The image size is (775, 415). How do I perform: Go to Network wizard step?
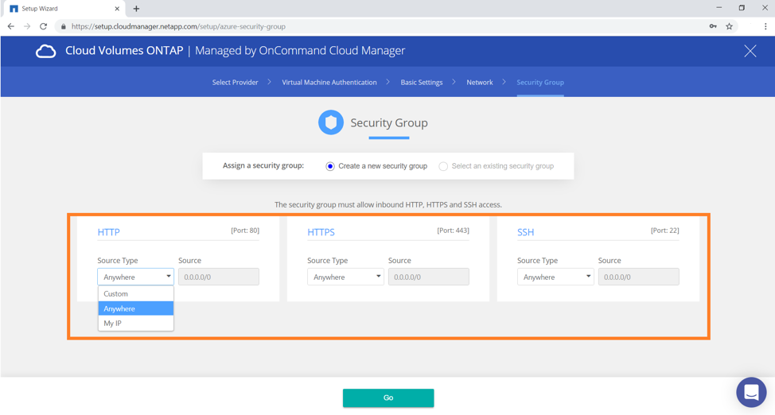pos(479,83)
